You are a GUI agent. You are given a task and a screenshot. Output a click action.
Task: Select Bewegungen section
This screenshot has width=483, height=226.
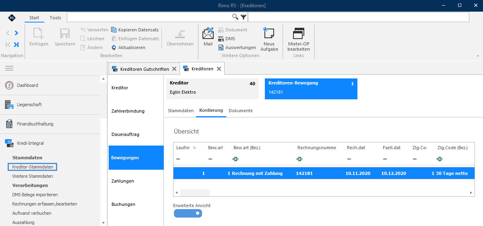136,158
